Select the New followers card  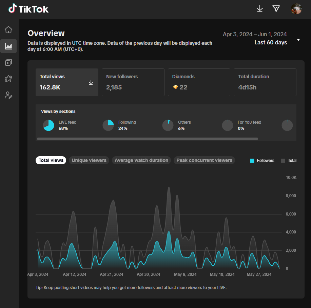(133, 82)
